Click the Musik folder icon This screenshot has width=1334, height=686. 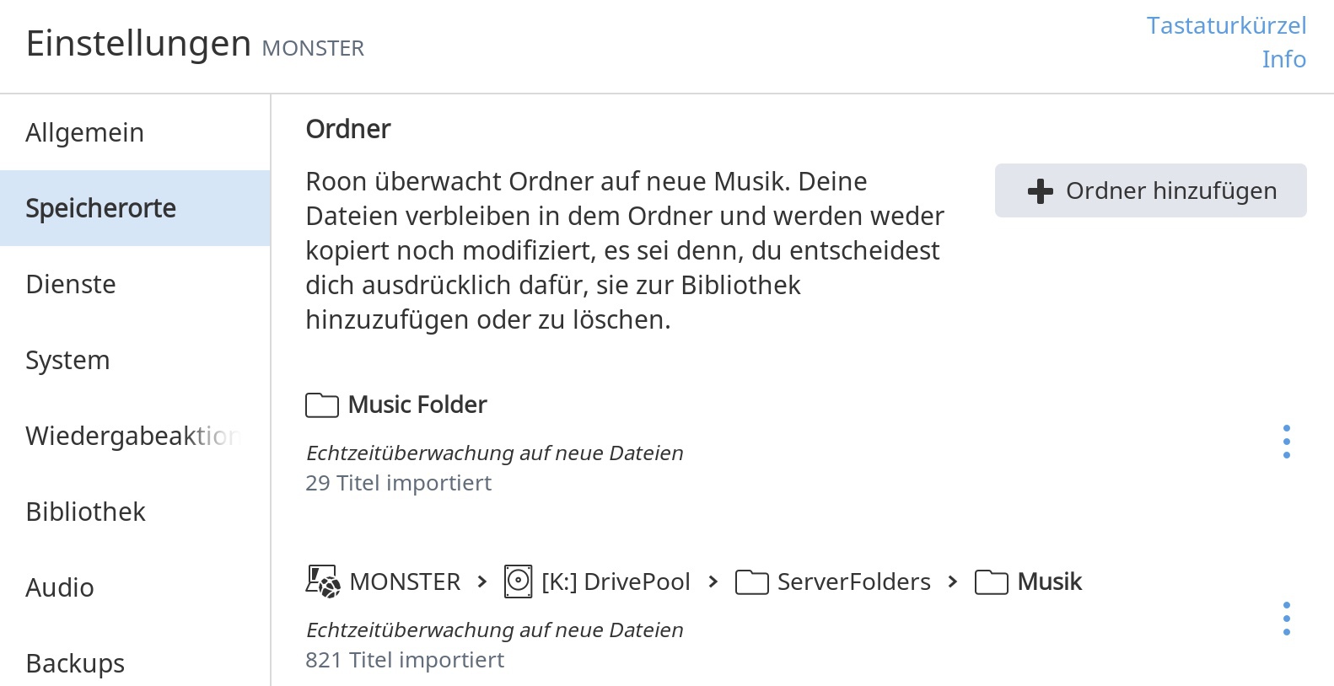(991, 582)
